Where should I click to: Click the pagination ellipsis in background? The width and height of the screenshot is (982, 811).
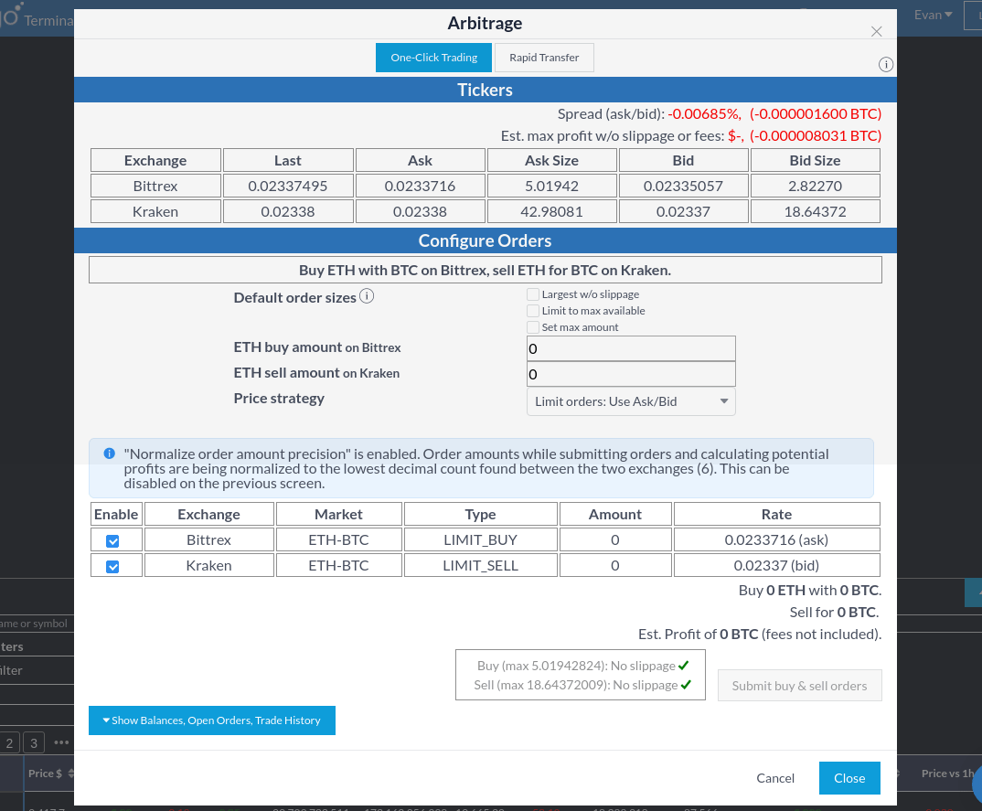[61, 742]
